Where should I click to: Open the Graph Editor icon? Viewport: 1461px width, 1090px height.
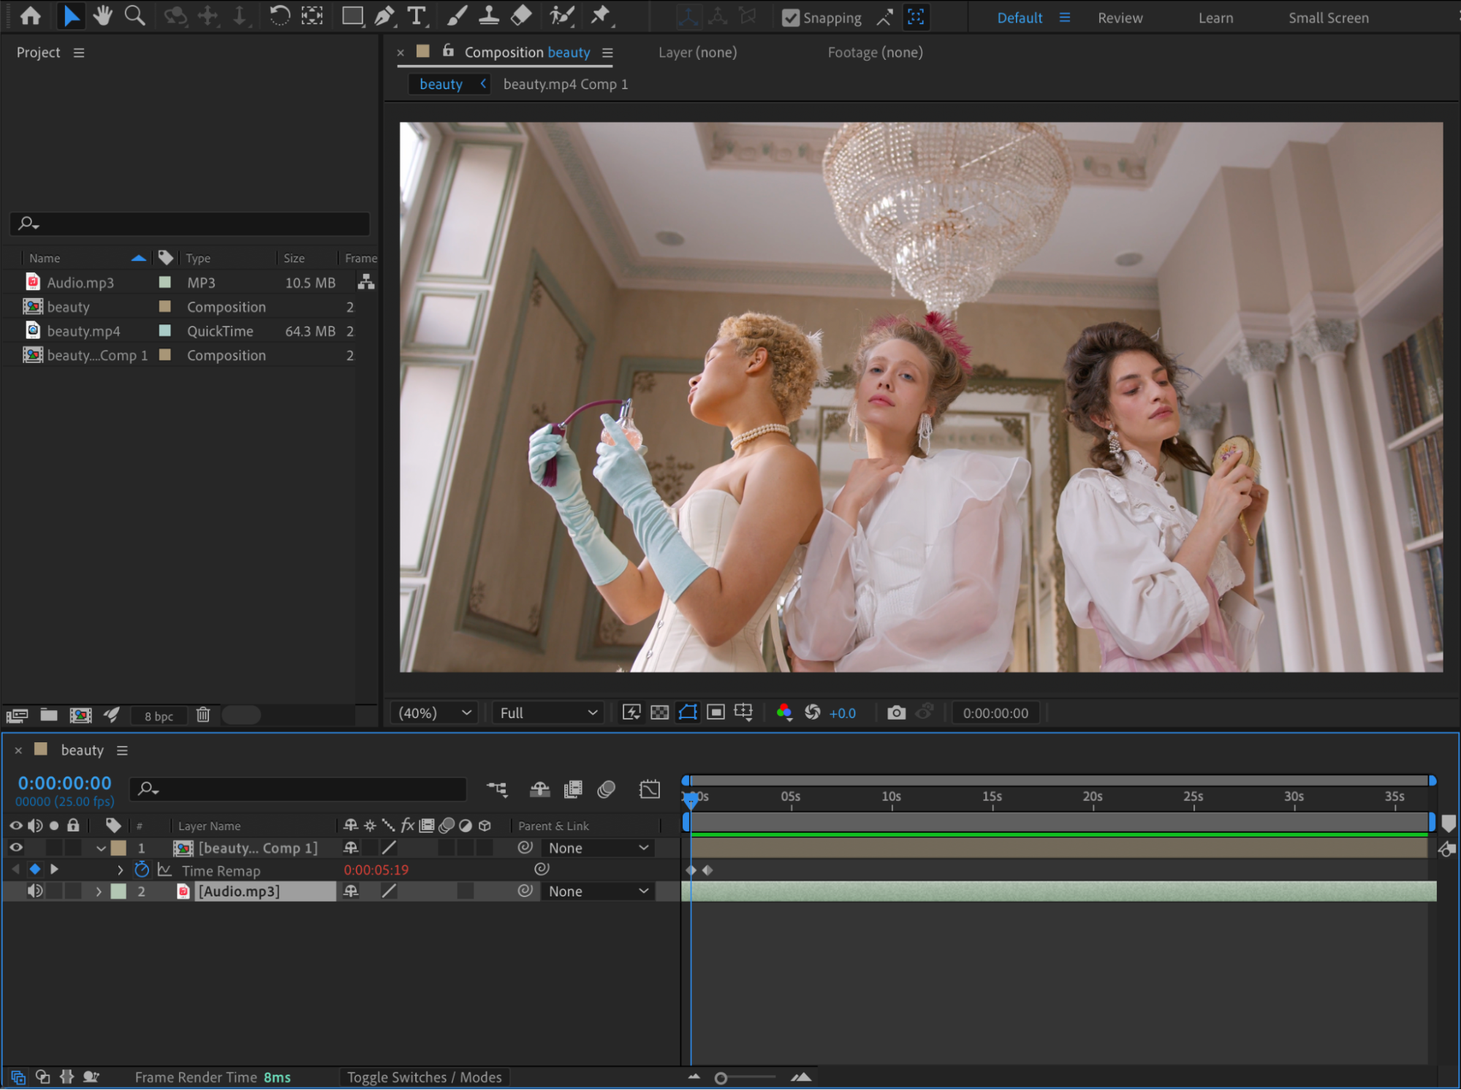point(649,789)
